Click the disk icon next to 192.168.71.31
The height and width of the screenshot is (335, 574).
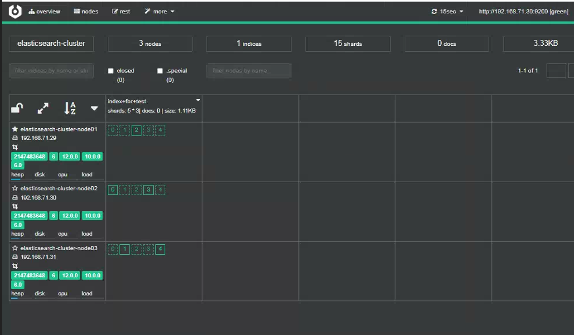[15, 257]
